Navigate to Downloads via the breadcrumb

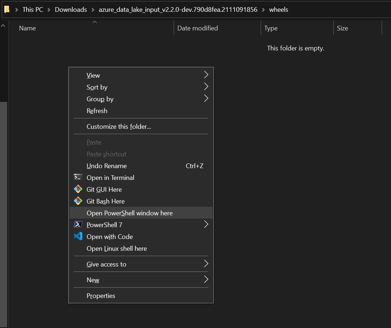pos(71,9)
